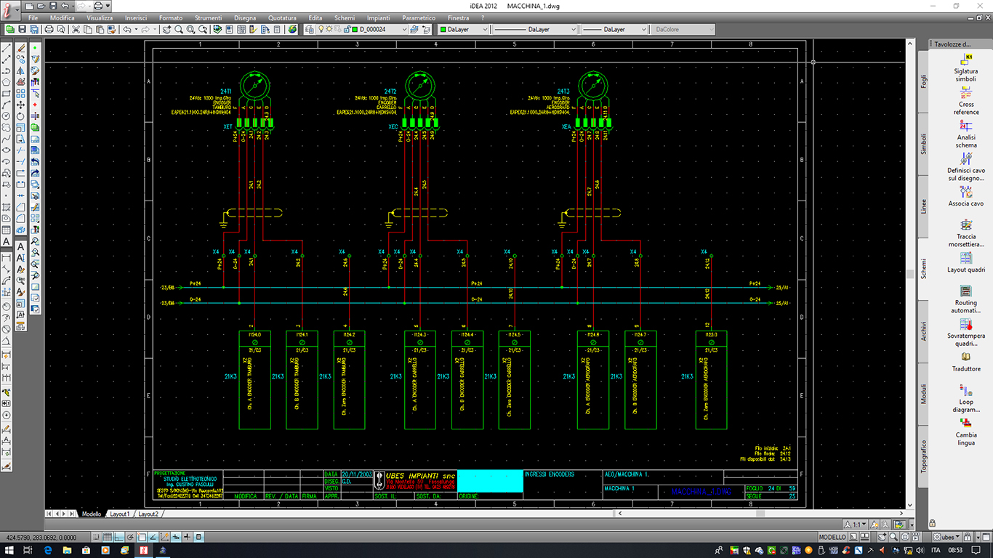Open the Parametrico menu

pyautogui.click(x=419, y=17)
